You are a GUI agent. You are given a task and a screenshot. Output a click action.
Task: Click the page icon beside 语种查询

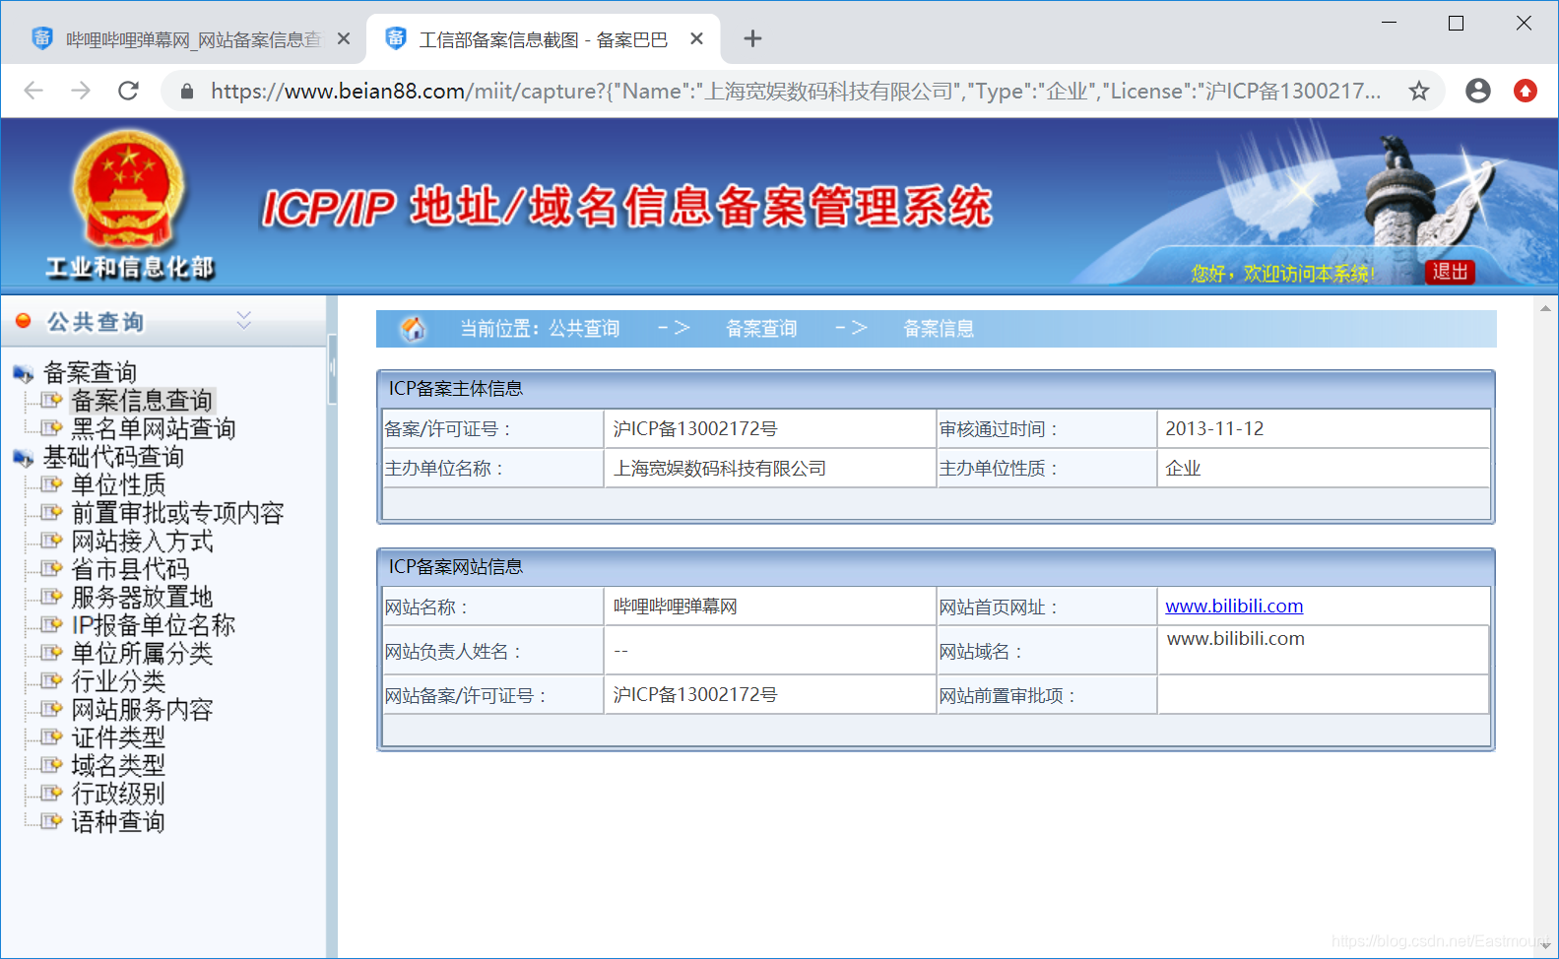[x=51, y=821]
